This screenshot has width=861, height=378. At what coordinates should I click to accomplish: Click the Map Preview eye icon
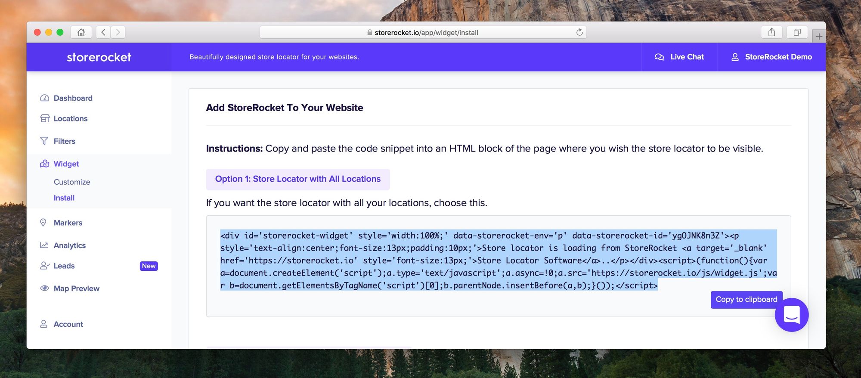click(44, 288)
